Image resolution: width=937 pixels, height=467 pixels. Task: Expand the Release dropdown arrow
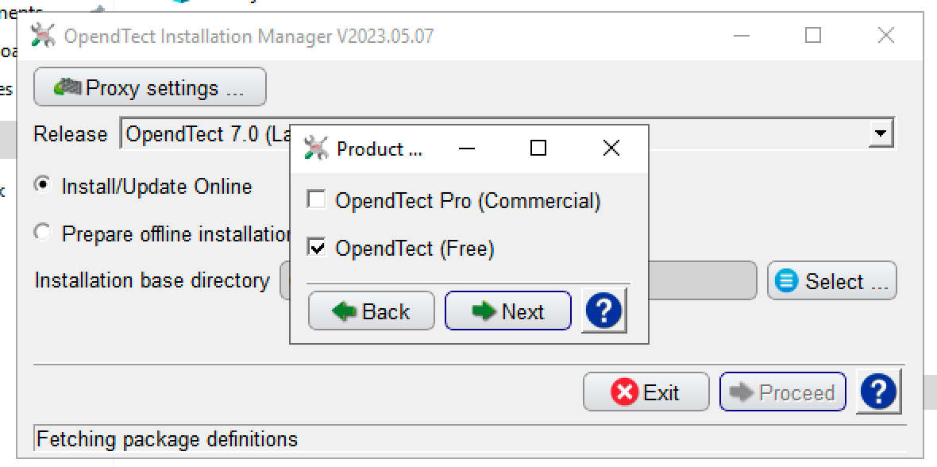pos(880,133)
